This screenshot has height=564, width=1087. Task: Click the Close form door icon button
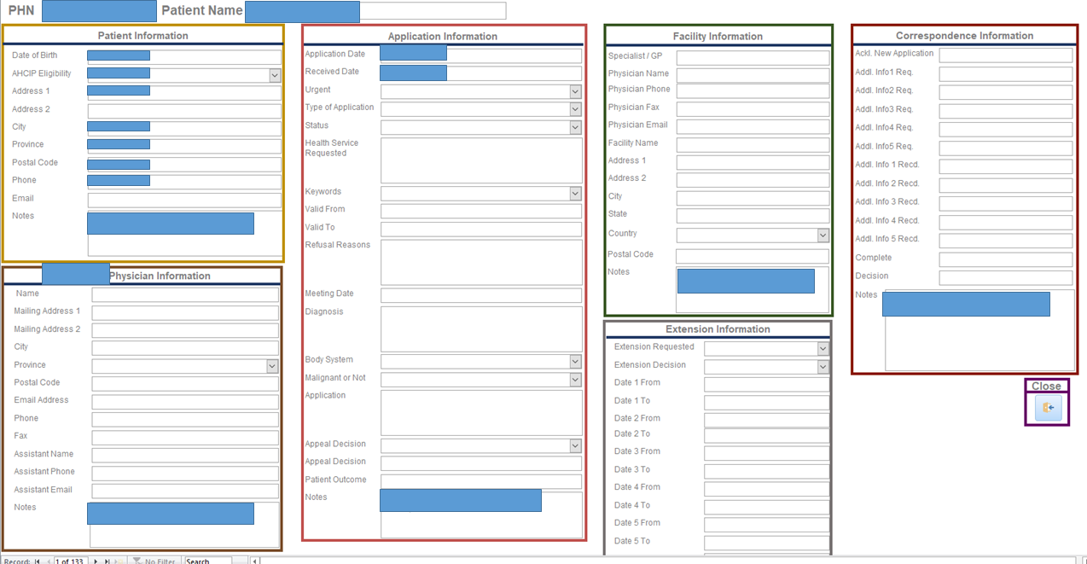pos(1049,408)
